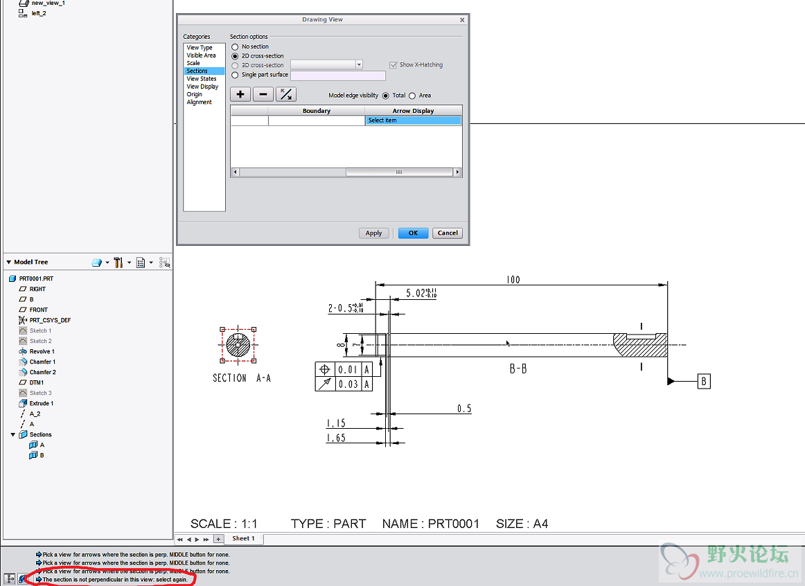Remove section using the minus button
The height and width of the screenshot is (586, 805).
tap(263, 94)
